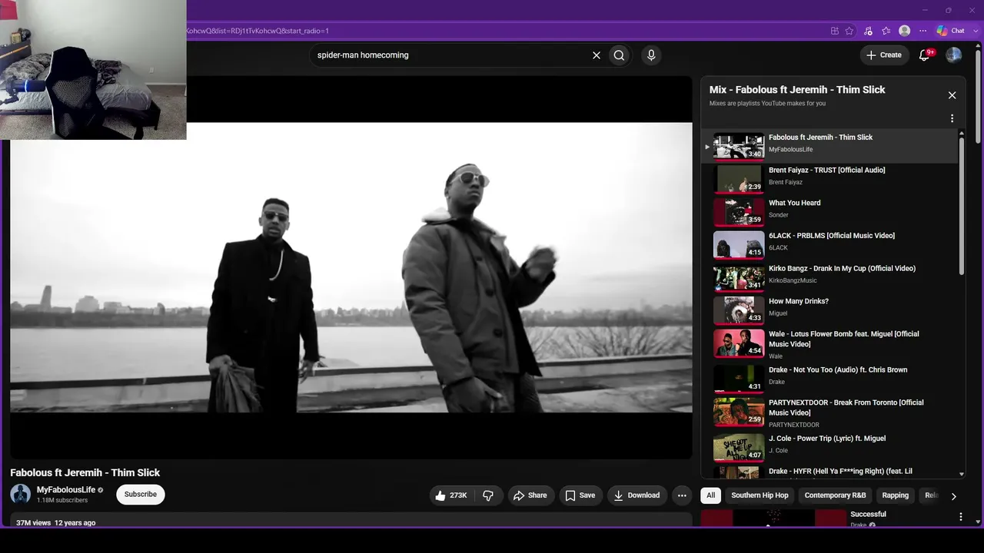Image resolution: width=984 pixels, height=553 pixels.
Task: Select the Contemporary R&B chip
Action: tap(835, 495)
